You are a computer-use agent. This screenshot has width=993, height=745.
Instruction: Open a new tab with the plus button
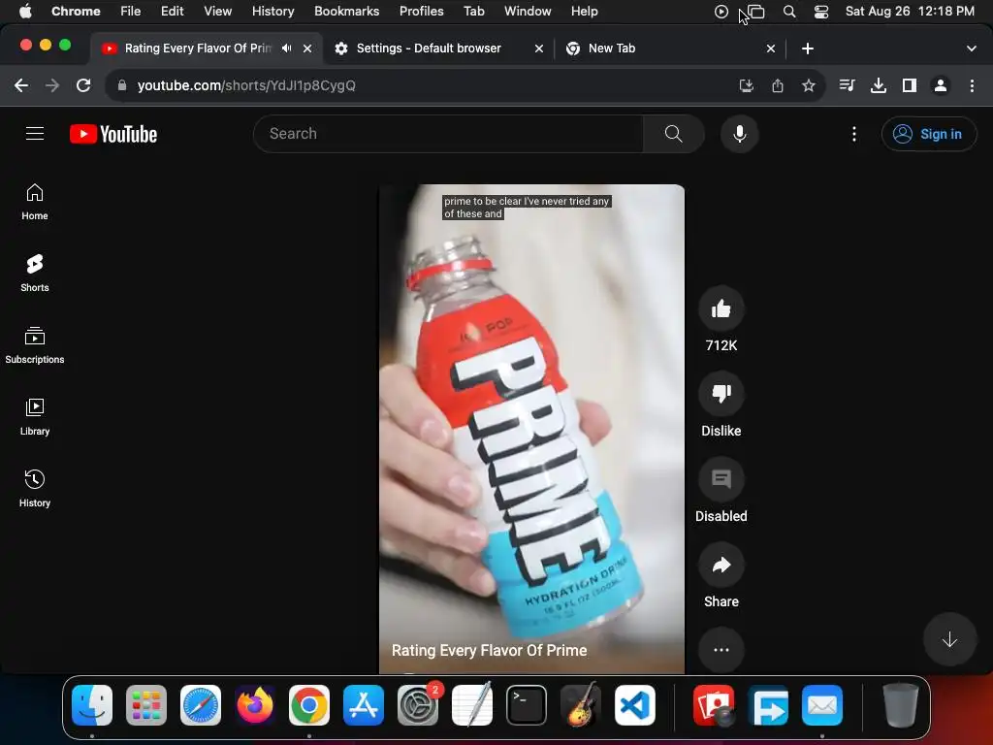point(808,49)
